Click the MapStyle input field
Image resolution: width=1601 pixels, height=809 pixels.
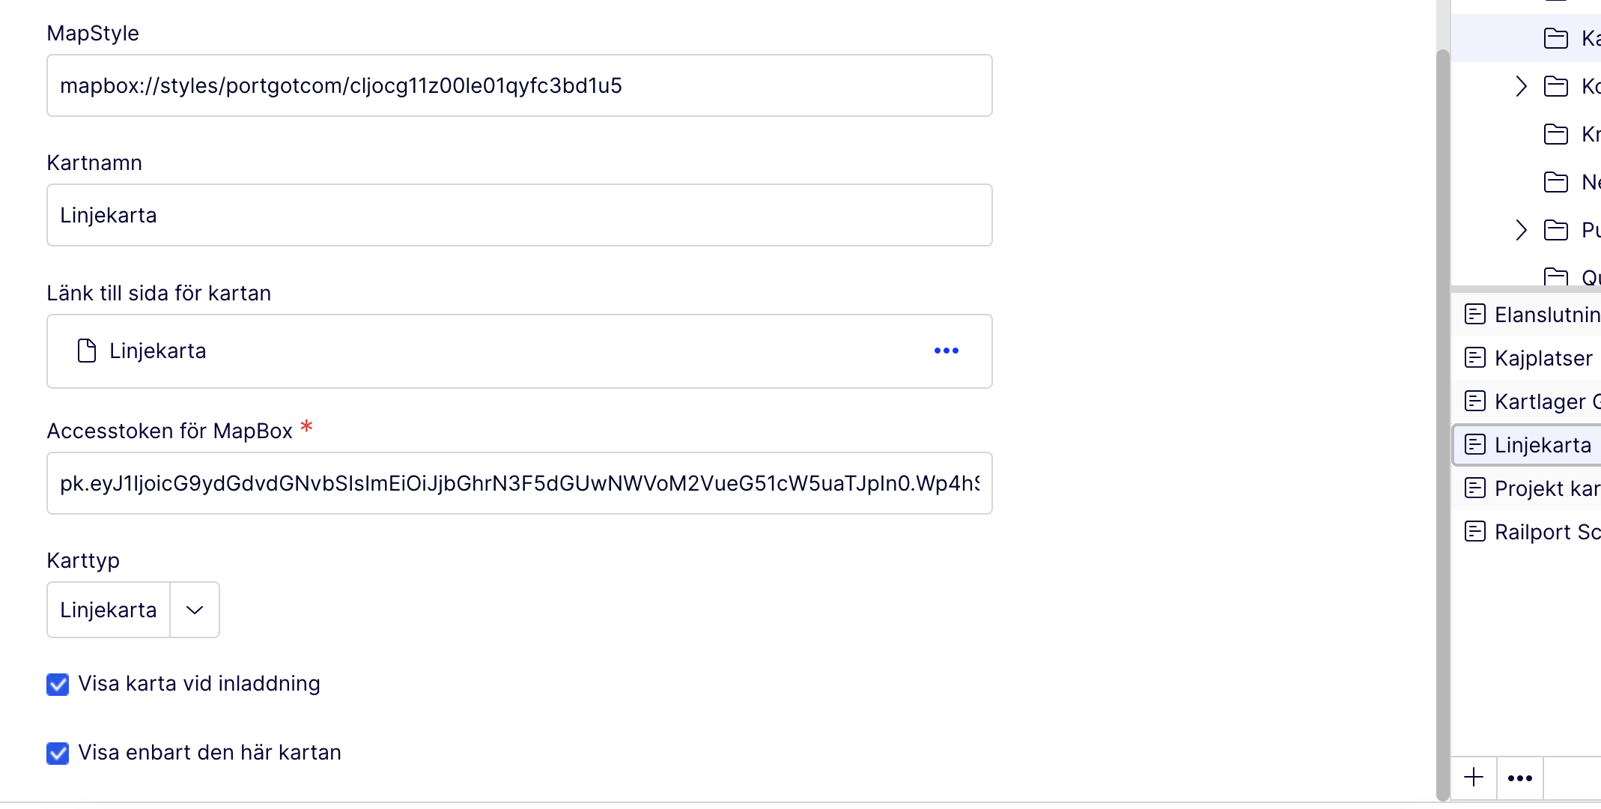click(519, 85)
